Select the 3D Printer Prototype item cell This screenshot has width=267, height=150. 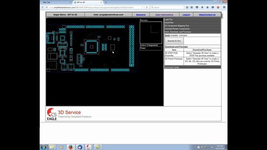tap(174, 61)
